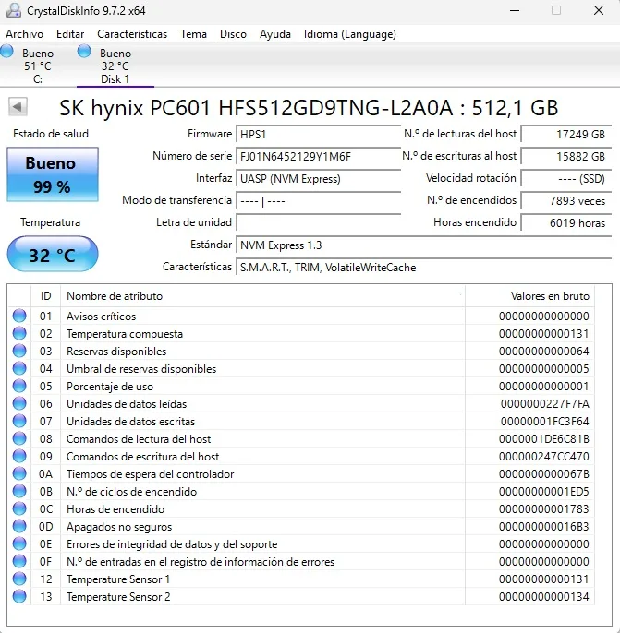Open the Idioma (Language) menu
This screenshot has width=620, height=633.
coord(350,34)
